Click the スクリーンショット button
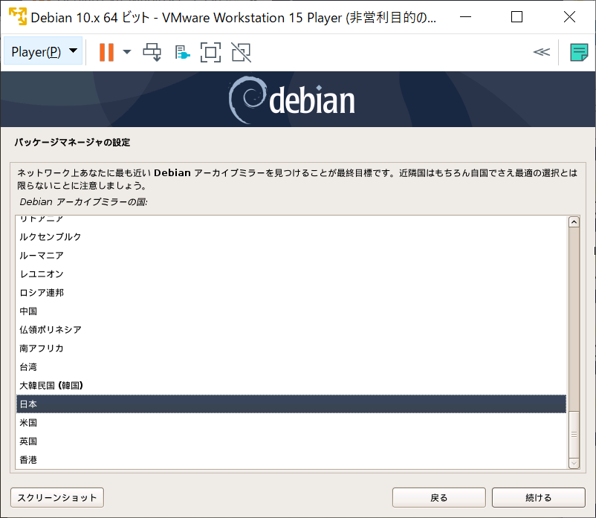This screenshot has height=518, width=596. [57, 497]
